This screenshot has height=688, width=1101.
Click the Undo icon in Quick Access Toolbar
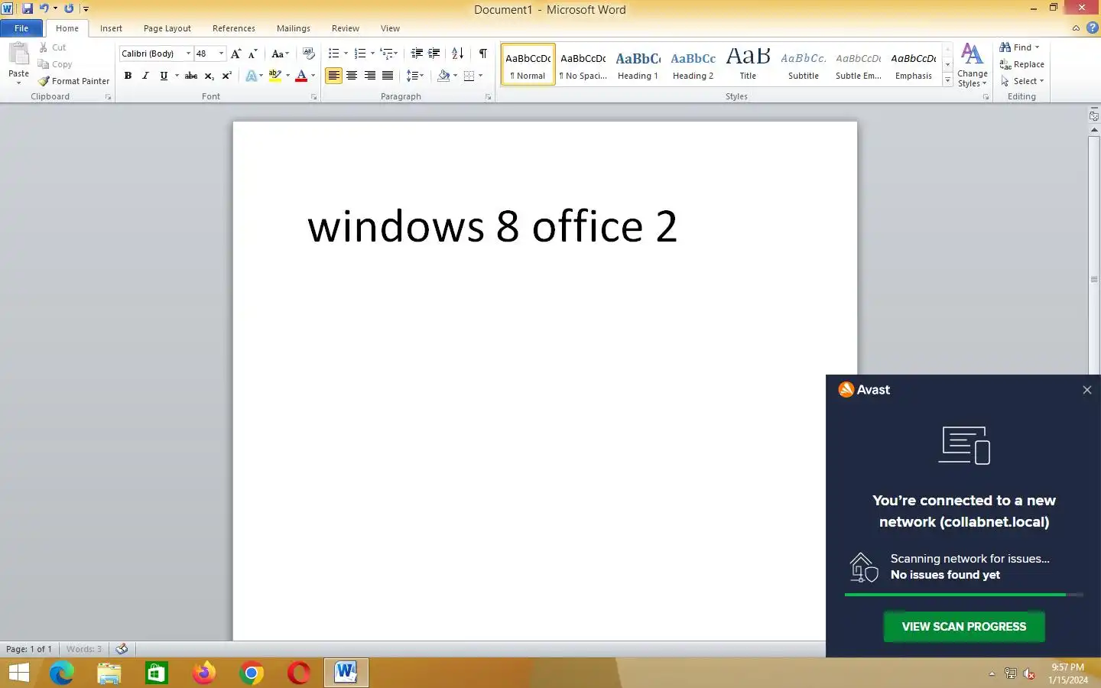coord(44,8)
